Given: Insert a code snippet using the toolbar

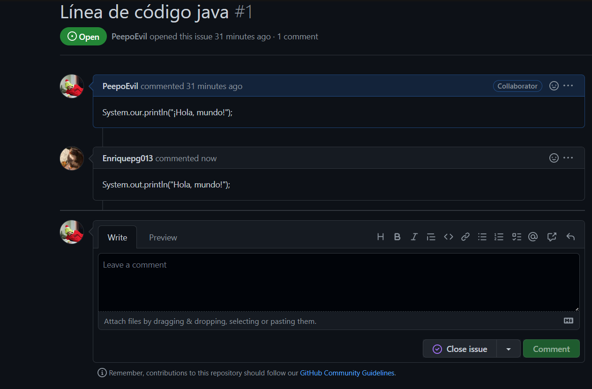Looking at the screenshot, I should coord(448,237).
